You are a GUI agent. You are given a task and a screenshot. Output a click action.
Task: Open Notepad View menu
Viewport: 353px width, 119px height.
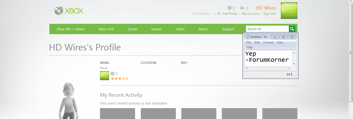[280, 42]
